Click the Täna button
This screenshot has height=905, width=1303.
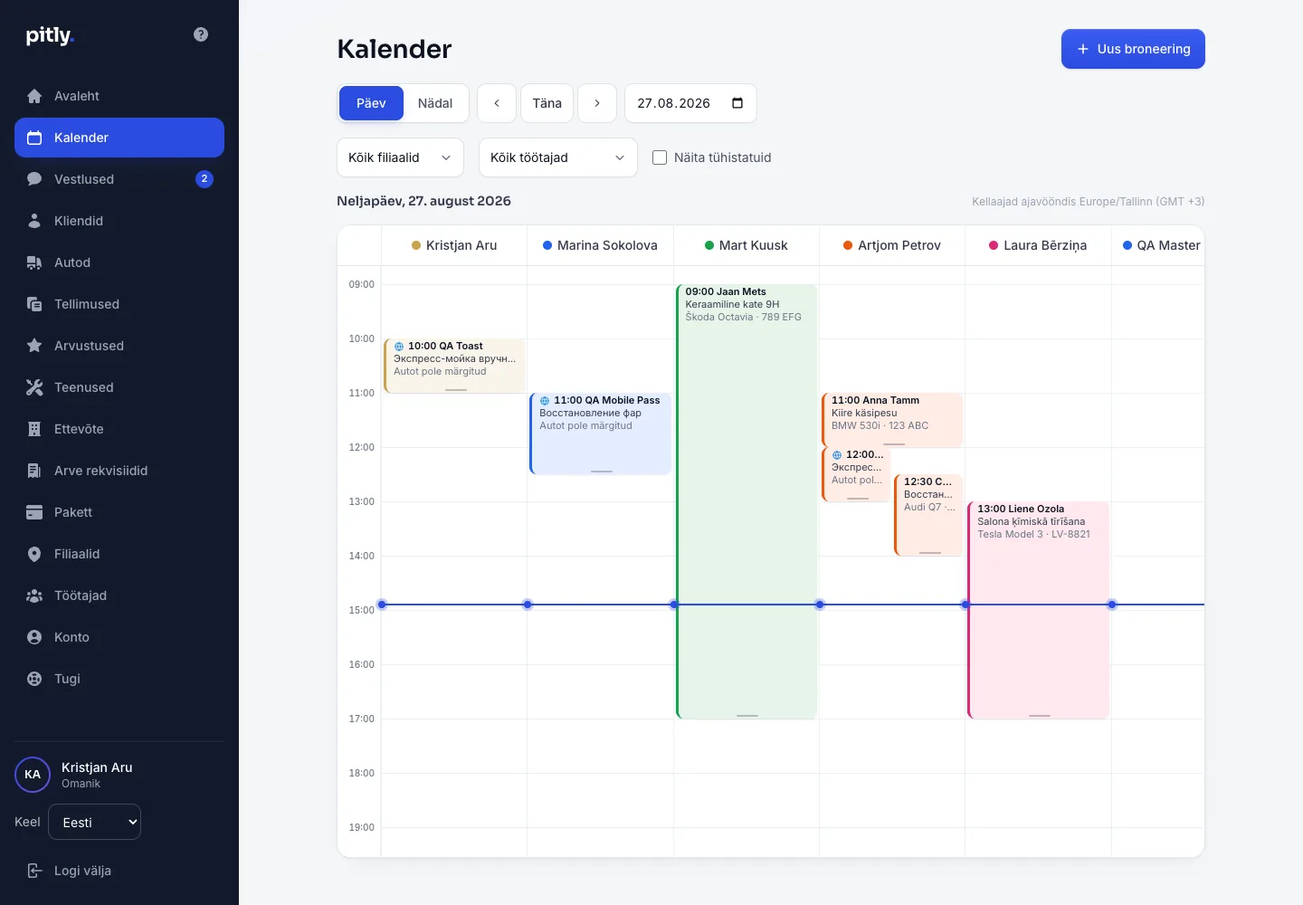pyautogui.click(x=547, y=103)
